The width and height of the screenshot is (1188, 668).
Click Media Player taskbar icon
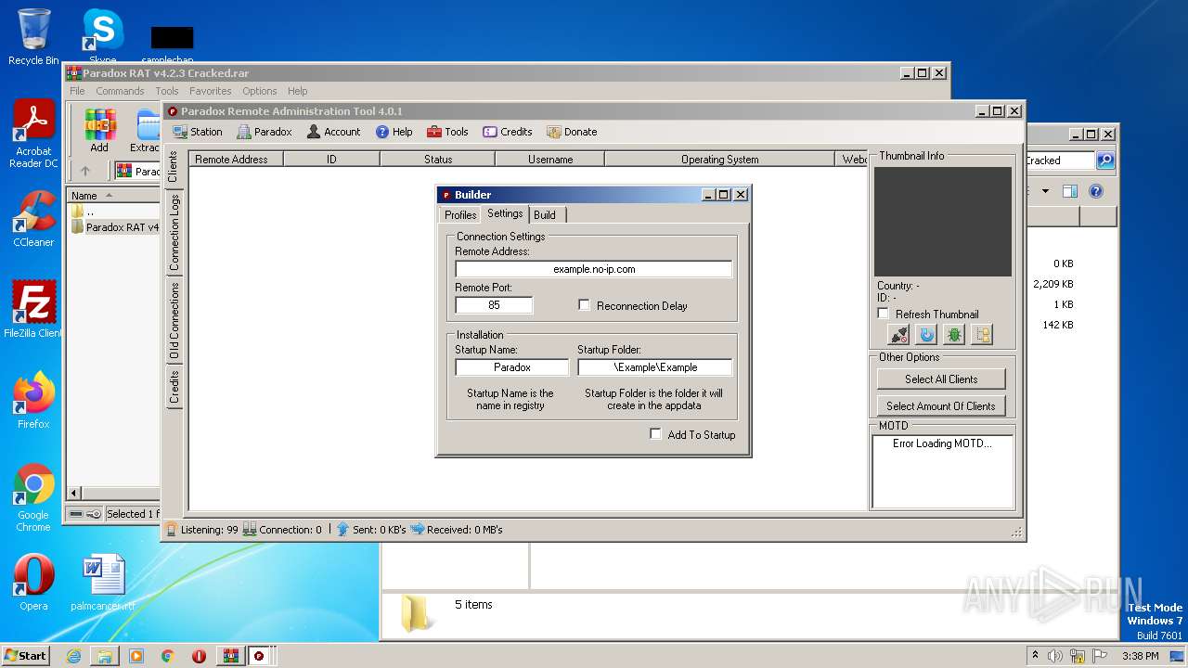136,656
